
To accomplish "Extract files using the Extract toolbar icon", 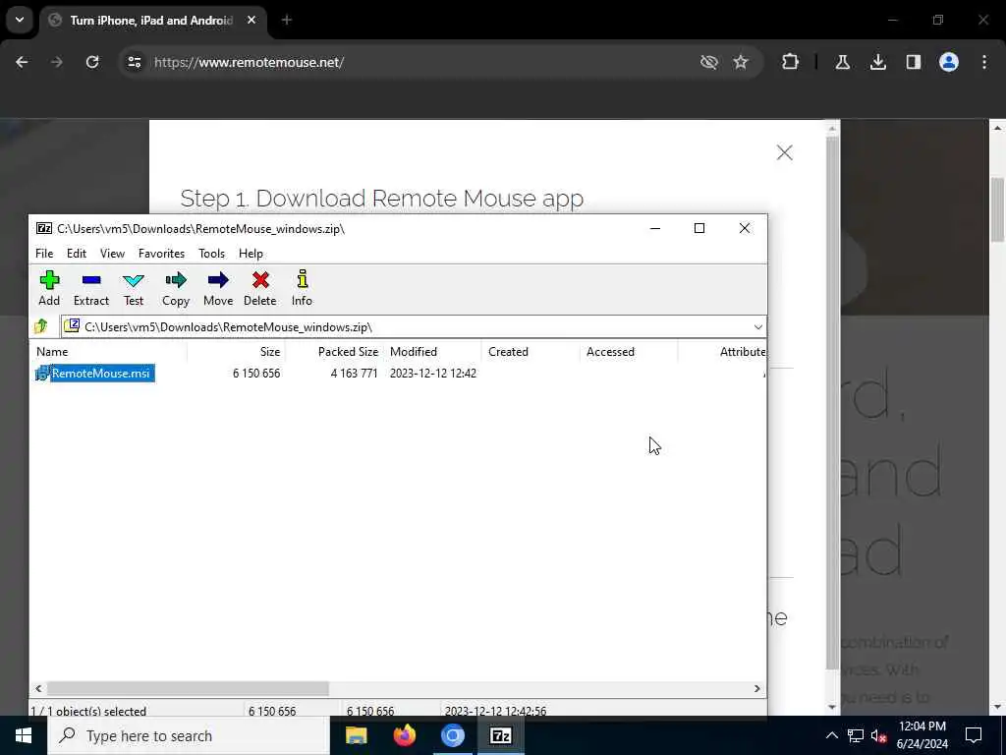I will tap(91, 288).
